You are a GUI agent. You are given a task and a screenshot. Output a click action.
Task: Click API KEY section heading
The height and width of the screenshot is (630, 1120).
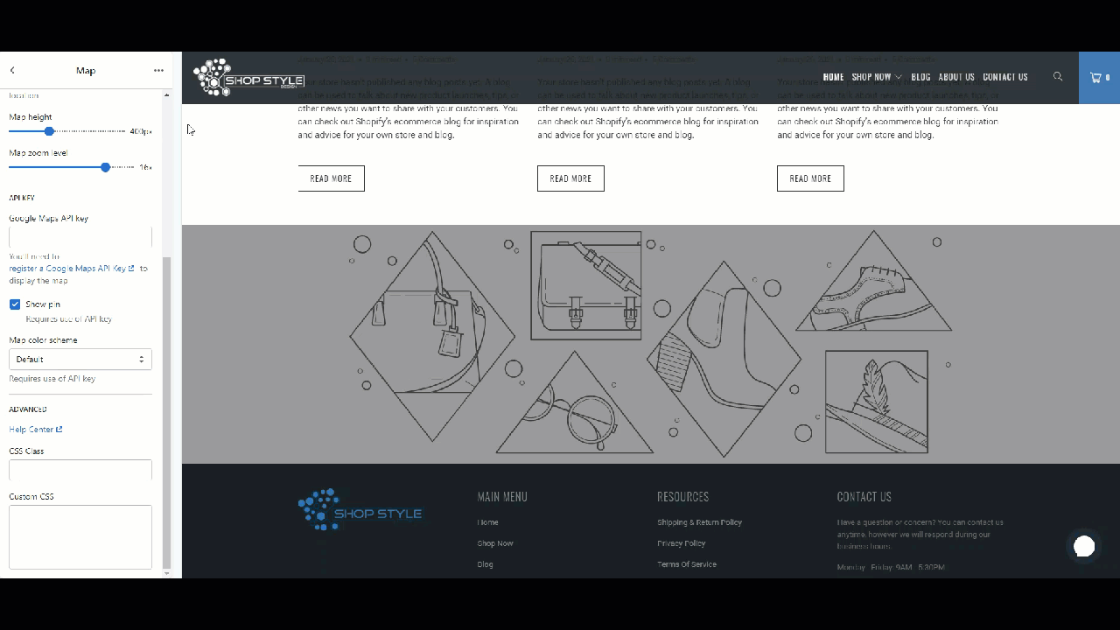(x=22, y=199)
